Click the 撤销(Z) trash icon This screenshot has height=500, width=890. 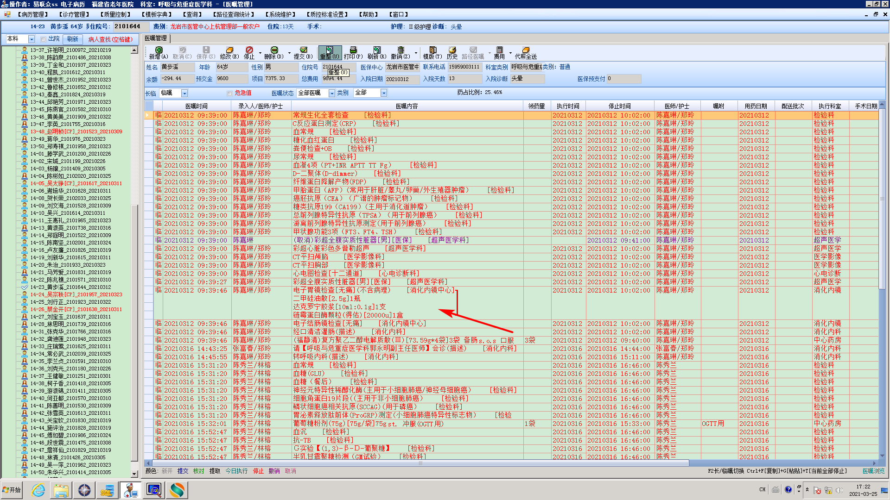point(400,50)
